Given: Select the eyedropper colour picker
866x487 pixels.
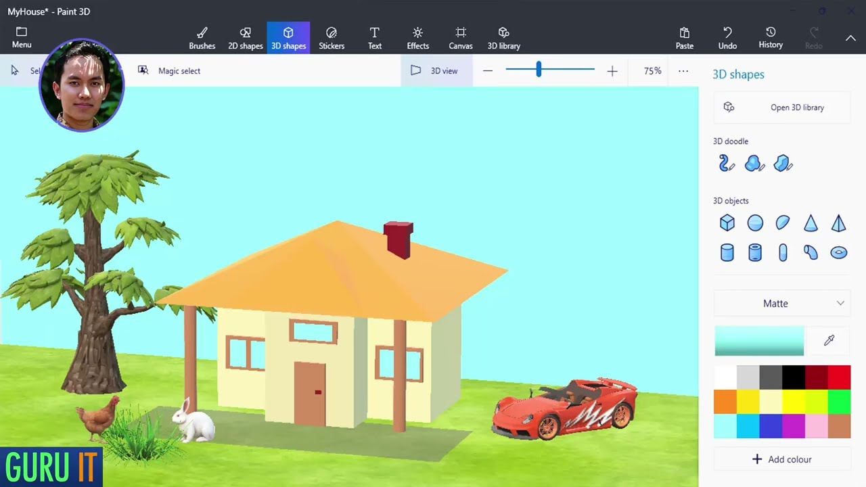Looking at the screenshot, I should coord(829,341).
